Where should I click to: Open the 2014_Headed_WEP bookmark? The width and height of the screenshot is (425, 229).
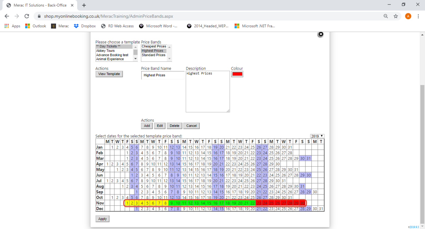click(x=207, y=26)
